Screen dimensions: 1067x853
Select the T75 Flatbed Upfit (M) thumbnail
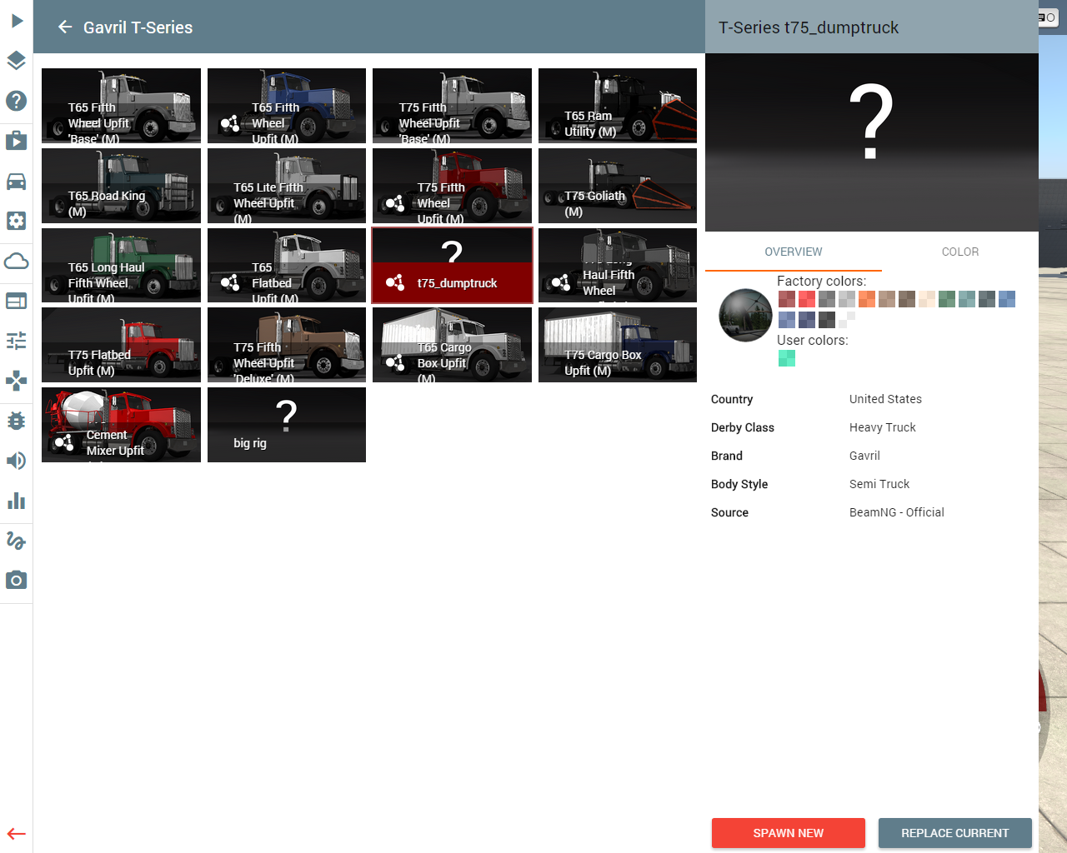coord(121,345)
